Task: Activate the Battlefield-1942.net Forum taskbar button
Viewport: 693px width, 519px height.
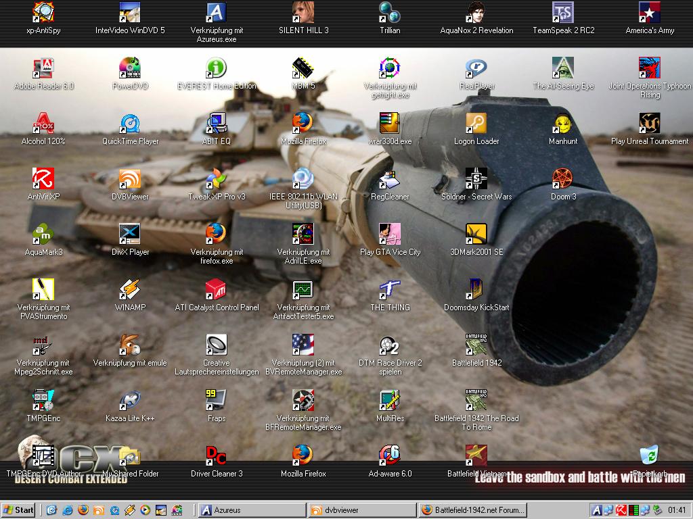Action: (473, 510)
